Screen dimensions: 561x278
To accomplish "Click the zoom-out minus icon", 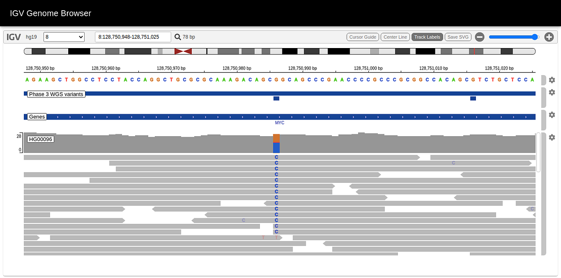I will coord(479,36).
